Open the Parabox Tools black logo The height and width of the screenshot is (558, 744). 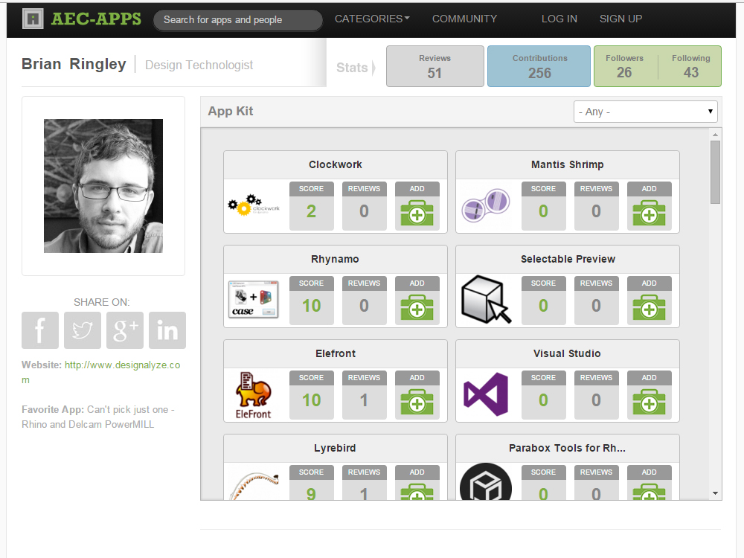coord(486,481)
